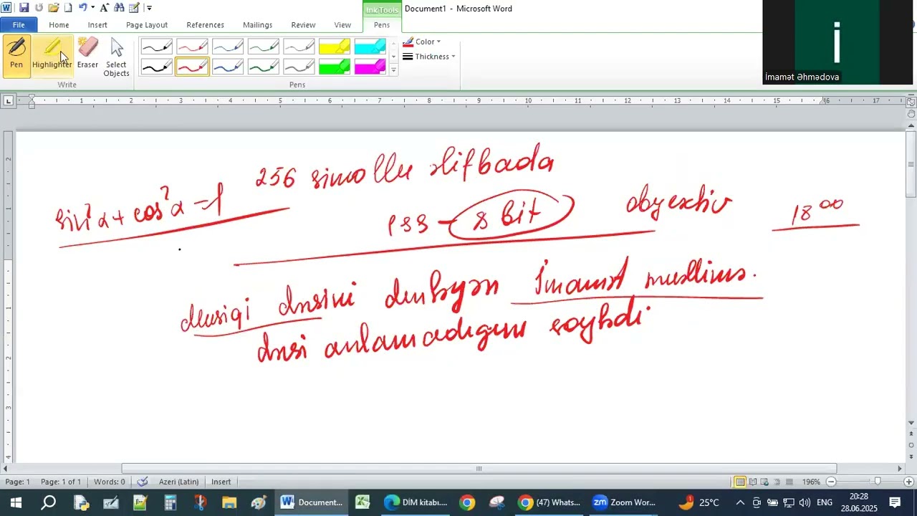Open taskbar search magnifier
The width and height of the screenshot is (917, 516).
(x=49, y=502)
